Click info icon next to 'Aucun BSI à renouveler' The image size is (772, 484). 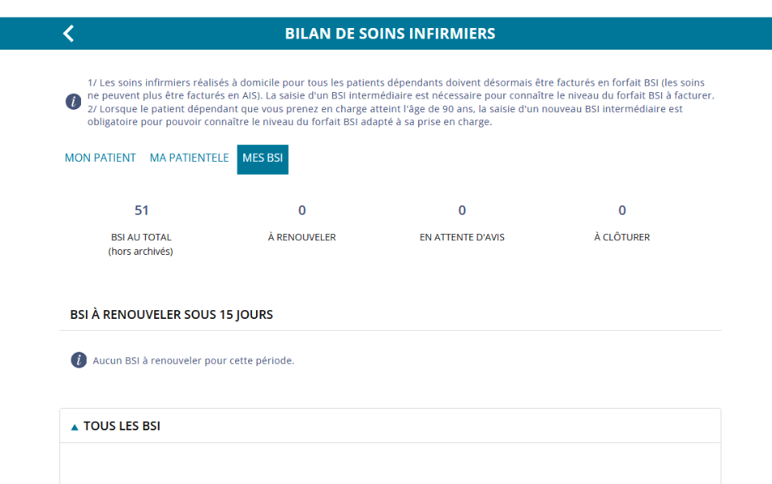coord(79,360)
